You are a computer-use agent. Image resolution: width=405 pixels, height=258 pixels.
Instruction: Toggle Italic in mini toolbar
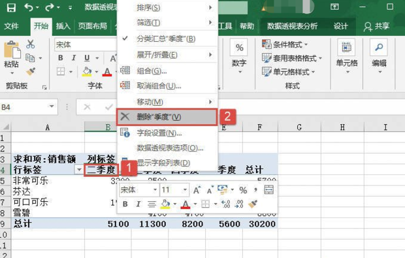pos(138,204)
